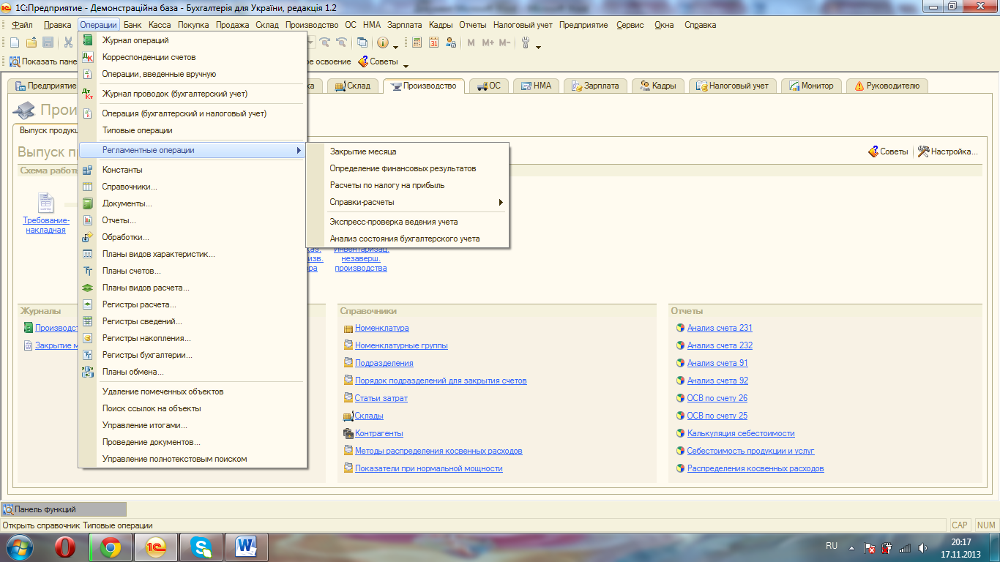Click the Планы счетов menu icon
Viewport: 1000px width, 562px height.
88,271
